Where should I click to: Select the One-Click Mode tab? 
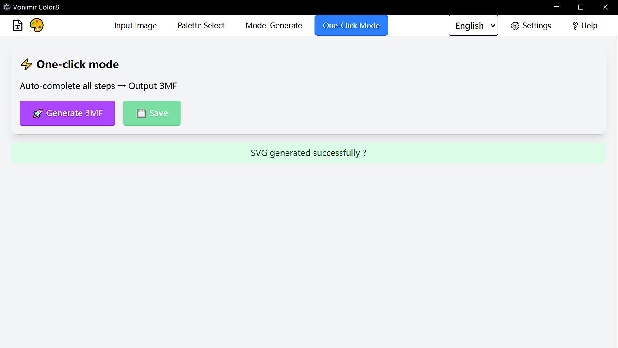[x=351, y=25]
